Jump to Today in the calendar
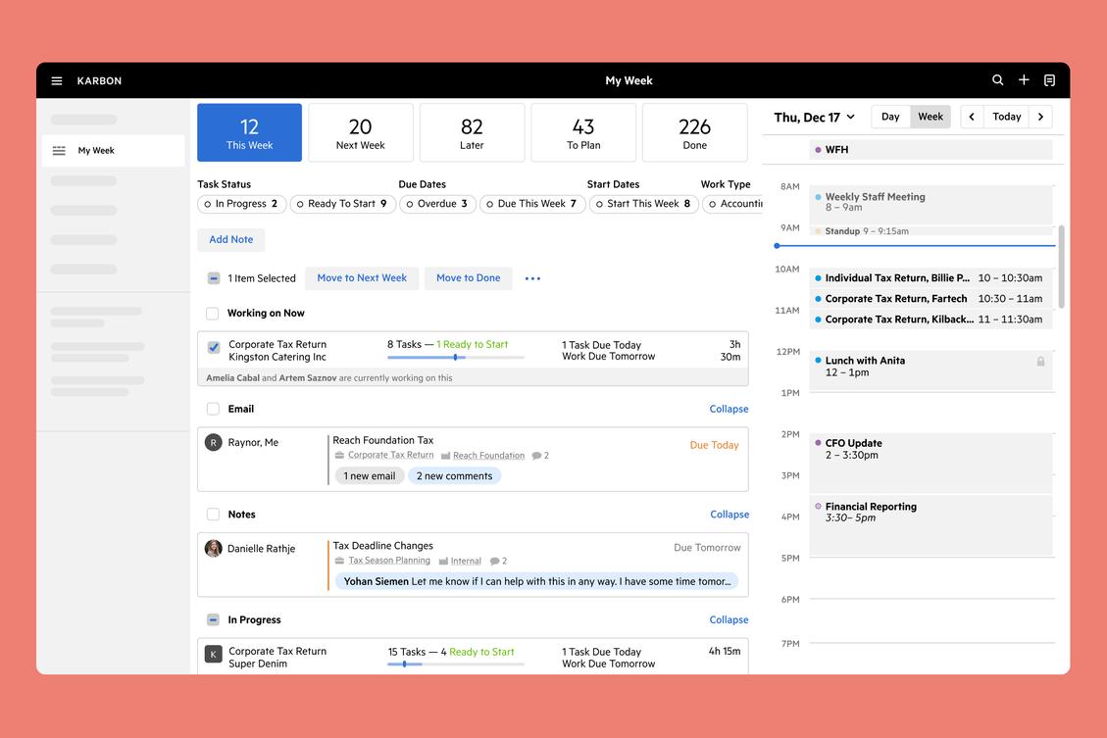The width and height of the screenshot is (1107, 738). coord(1006,117)
